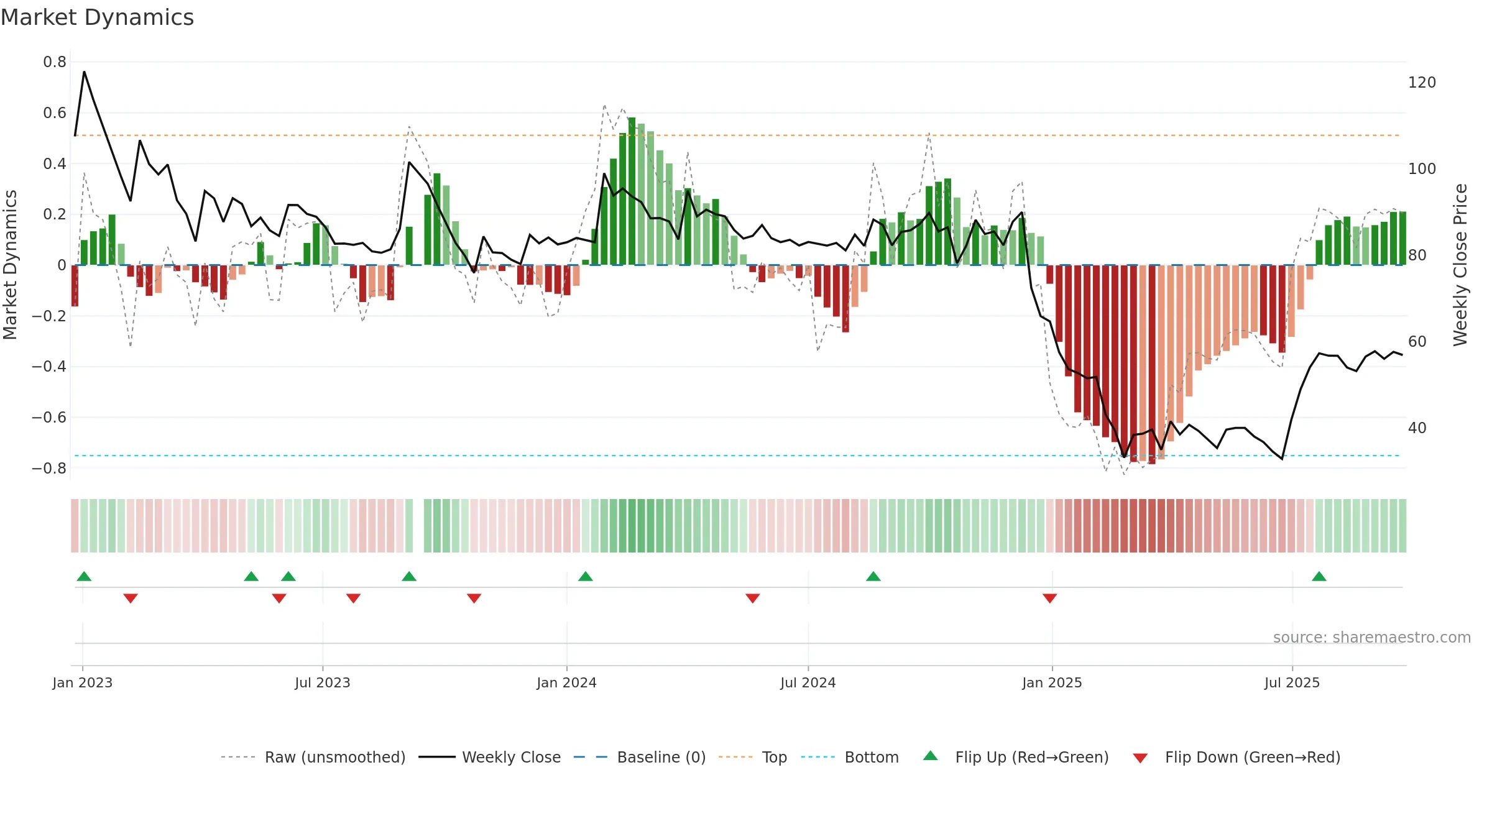Click the −0.2 left-axis tick label

coord(49,316)
